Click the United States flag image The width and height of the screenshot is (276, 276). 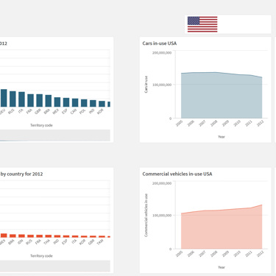click(x=202, y=24)
